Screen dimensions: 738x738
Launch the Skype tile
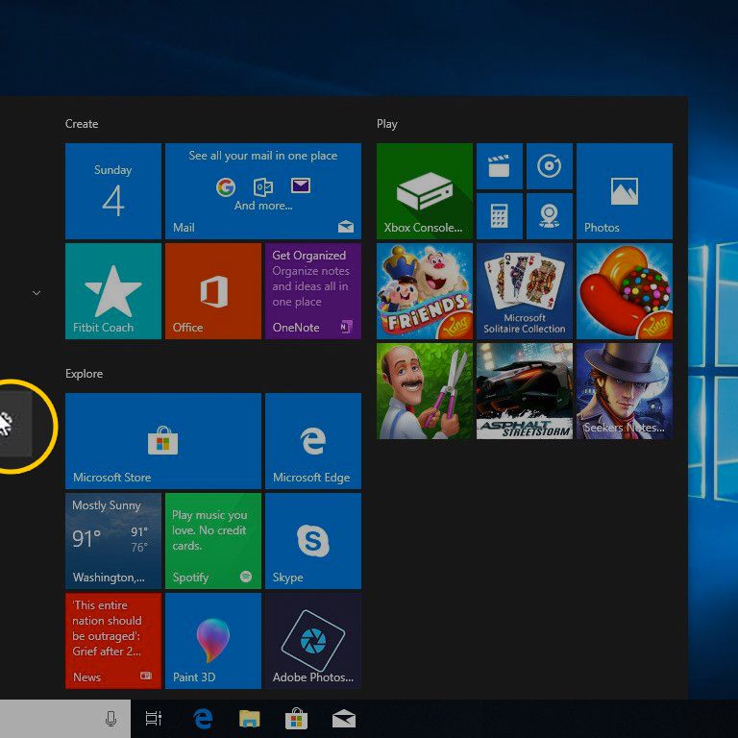click(313, 541)
